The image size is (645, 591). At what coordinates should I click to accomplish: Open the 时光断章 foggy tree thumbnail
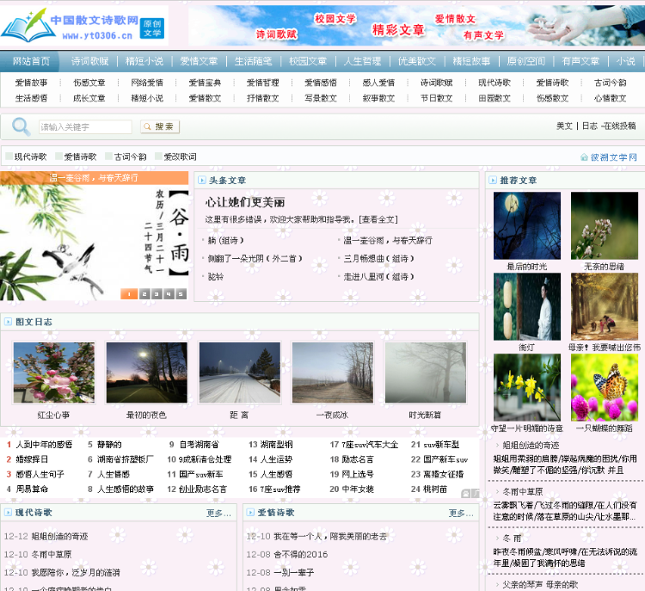click(426, 372)
